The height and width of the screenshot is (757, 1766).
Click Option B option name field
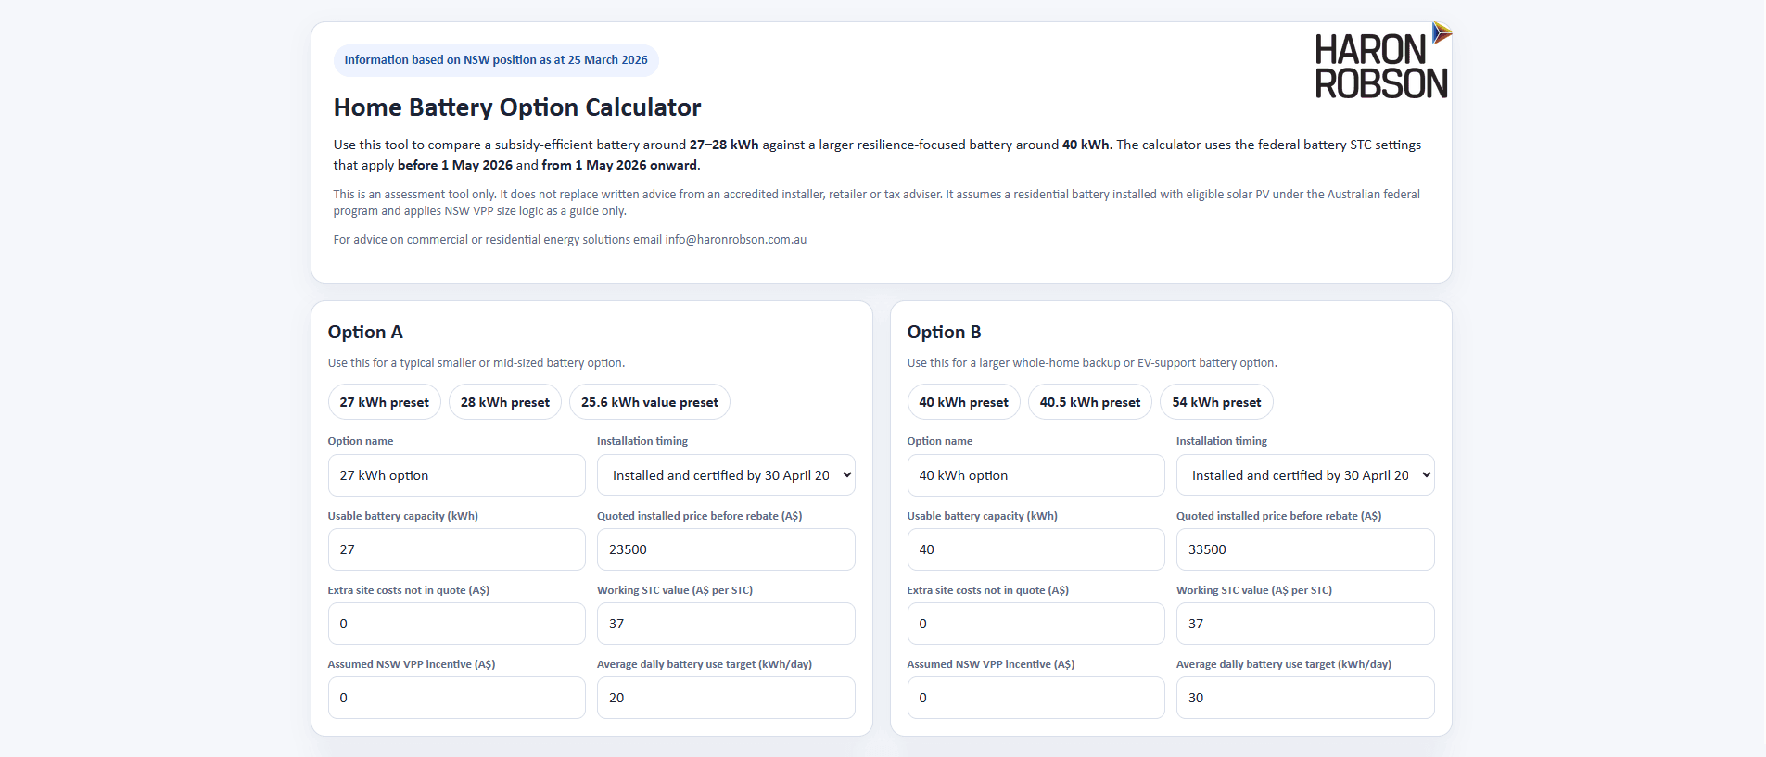pos(1035,475)
